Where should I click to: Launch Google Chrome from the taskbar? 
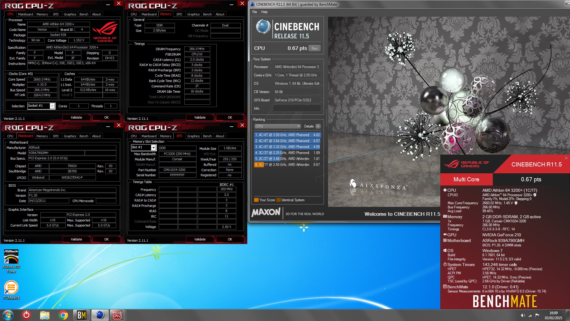point(63,315)
